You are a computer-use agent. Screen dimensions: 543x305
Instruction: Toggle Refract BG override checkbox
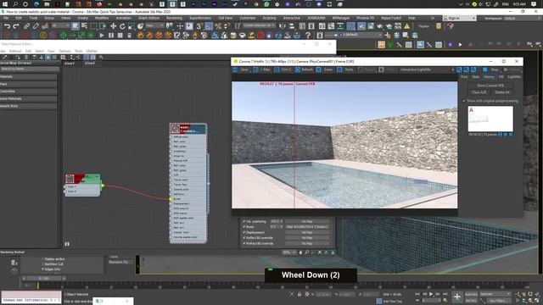click(244, 243)
